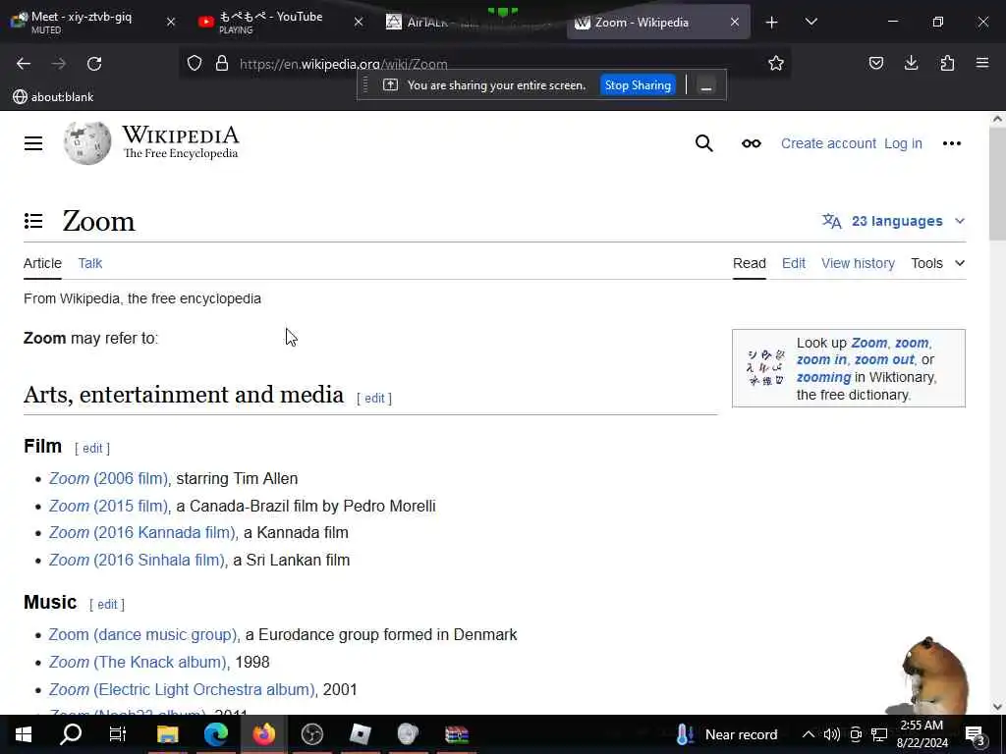The image size is (1006, 754).
Task: Open the tracking protection shield icon
Action: coord(195,63)
